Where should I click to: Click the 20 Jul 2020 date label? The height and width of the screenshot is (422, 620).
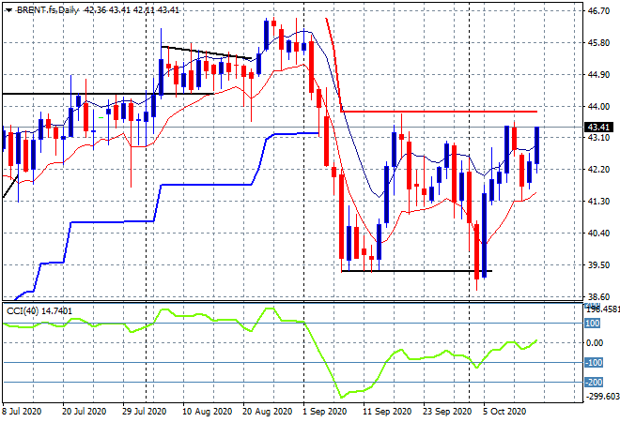(84, 412)
